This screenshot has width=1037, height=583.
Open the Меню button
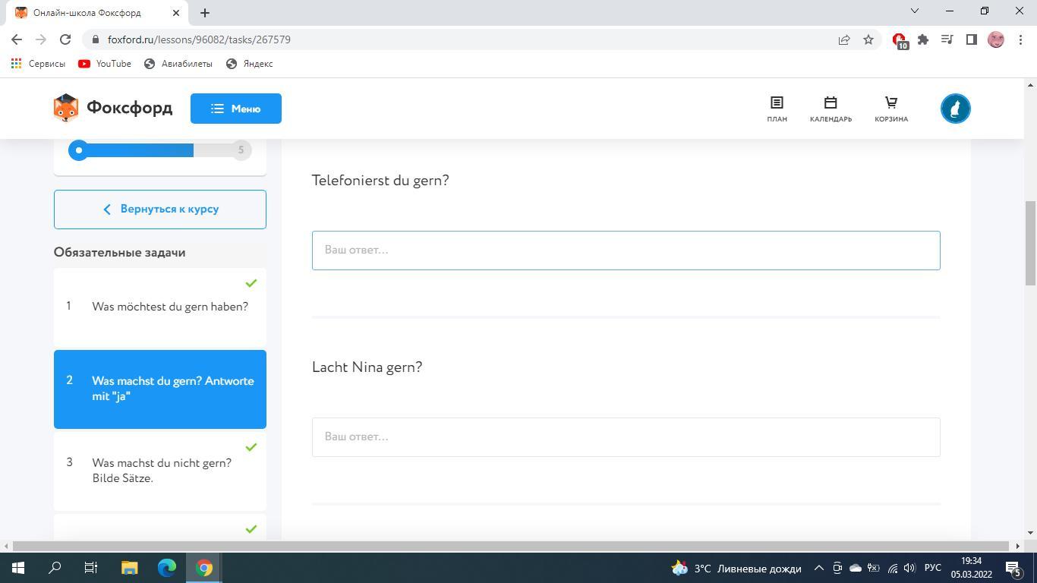(235, 109)
